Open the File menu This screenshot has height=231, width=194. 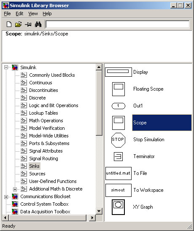click(x=7, y=14)
